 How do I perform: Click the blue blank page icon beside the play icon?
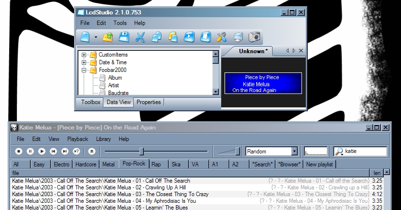206,37
